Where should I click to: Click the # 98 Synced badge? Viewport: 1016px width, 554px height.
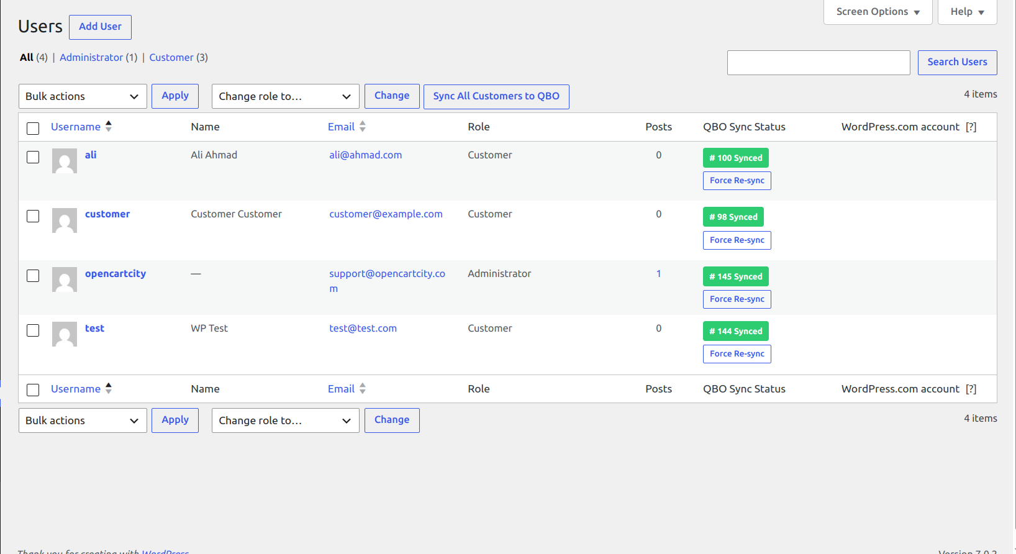pos(733,217)
